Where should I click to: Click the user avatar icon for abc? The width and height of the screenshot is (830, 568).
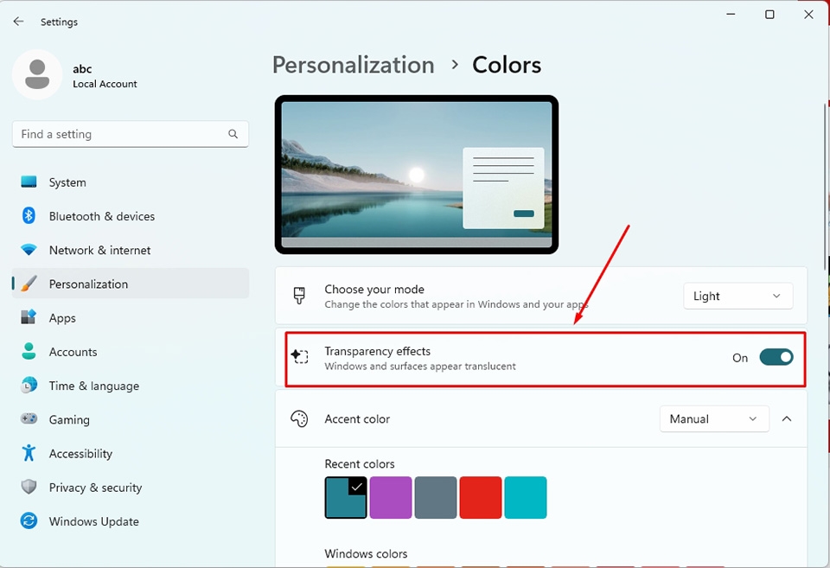tap(37, 74)
